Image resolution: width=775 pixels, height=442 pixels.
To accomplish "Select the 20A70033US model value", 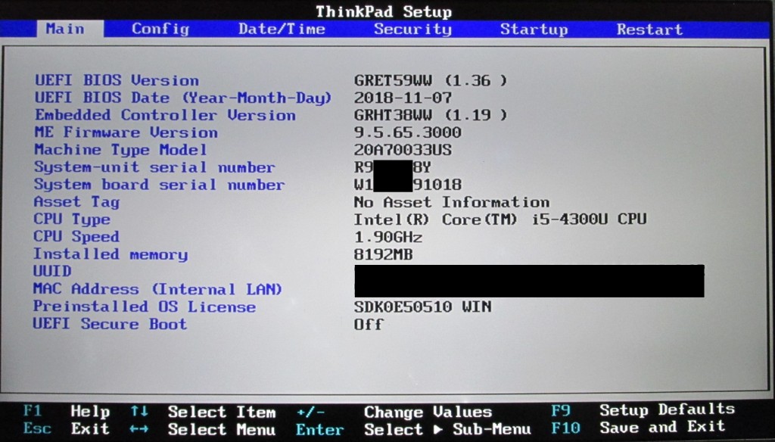I will 403,149.
